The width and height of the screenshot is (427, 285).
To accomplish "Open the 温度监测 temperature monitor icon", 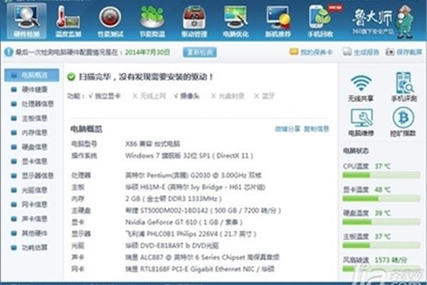I will (x=68, y=21).
